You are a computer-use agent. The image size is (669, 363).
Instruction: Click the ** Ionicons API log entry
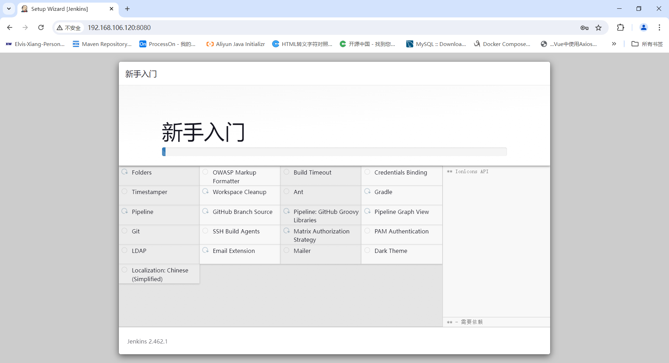(x=468, y=171)
